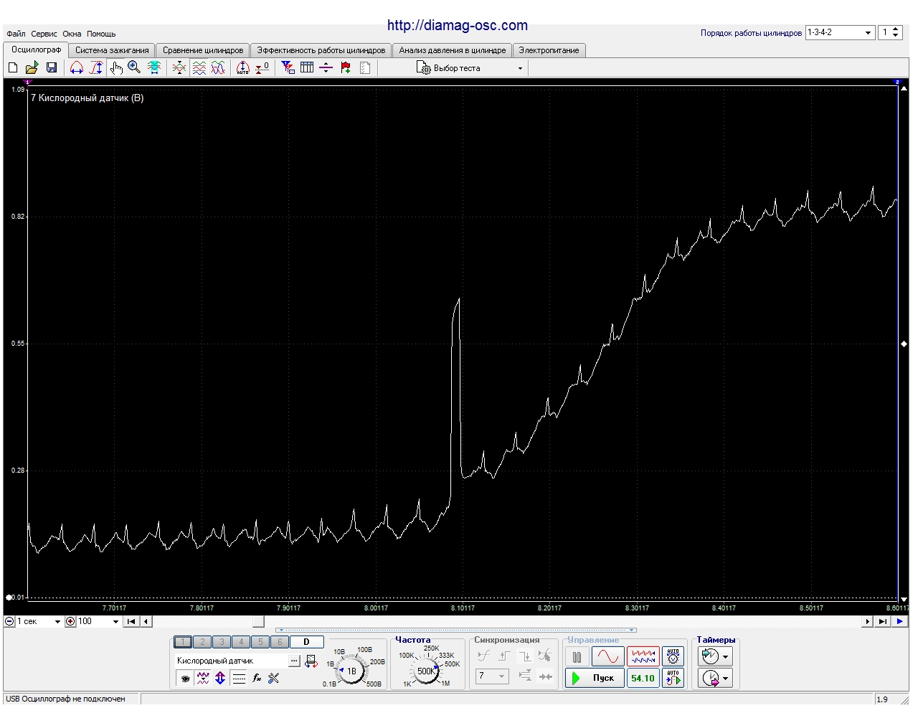Open the channel tools wrench icon
The width and height of the screenshot is (918, 708).
tap(273, 678)
